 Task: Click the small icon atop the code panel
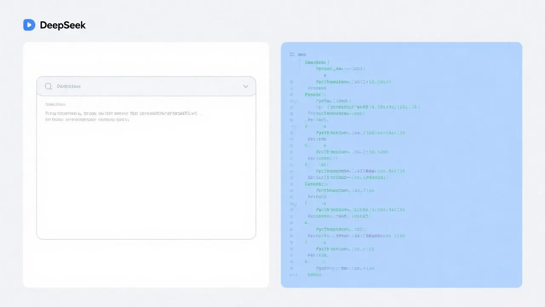(x=292, y=55)
